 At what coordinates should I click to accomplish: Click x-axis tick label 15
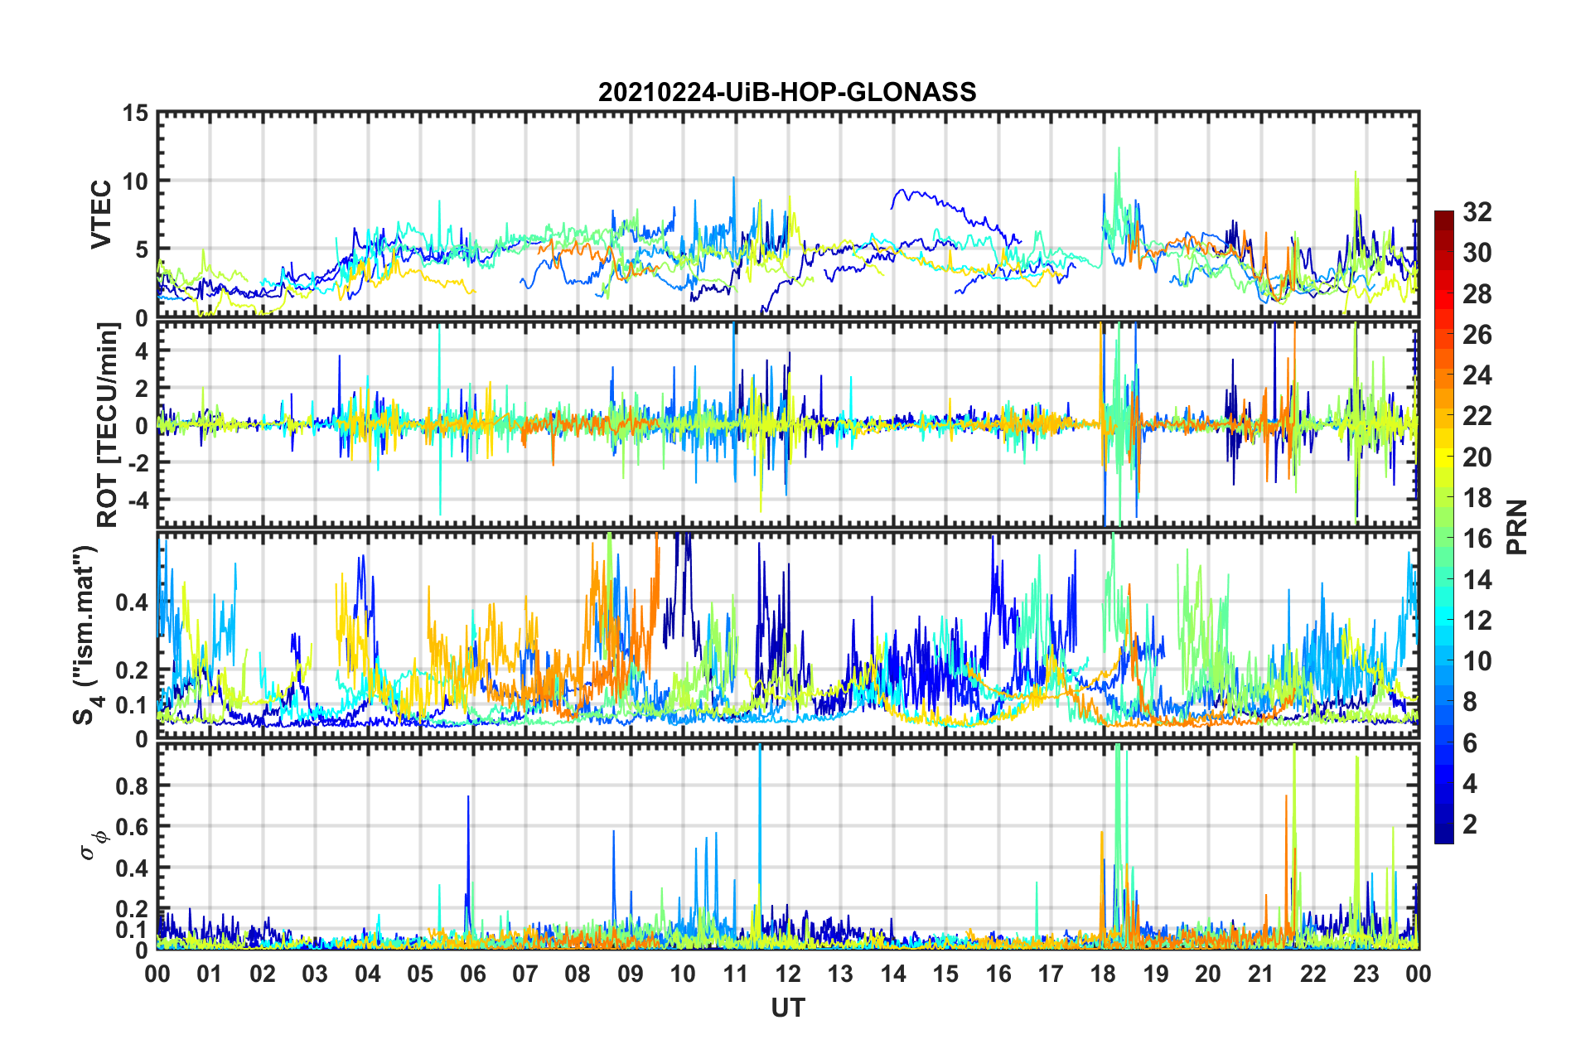point(945,973)
